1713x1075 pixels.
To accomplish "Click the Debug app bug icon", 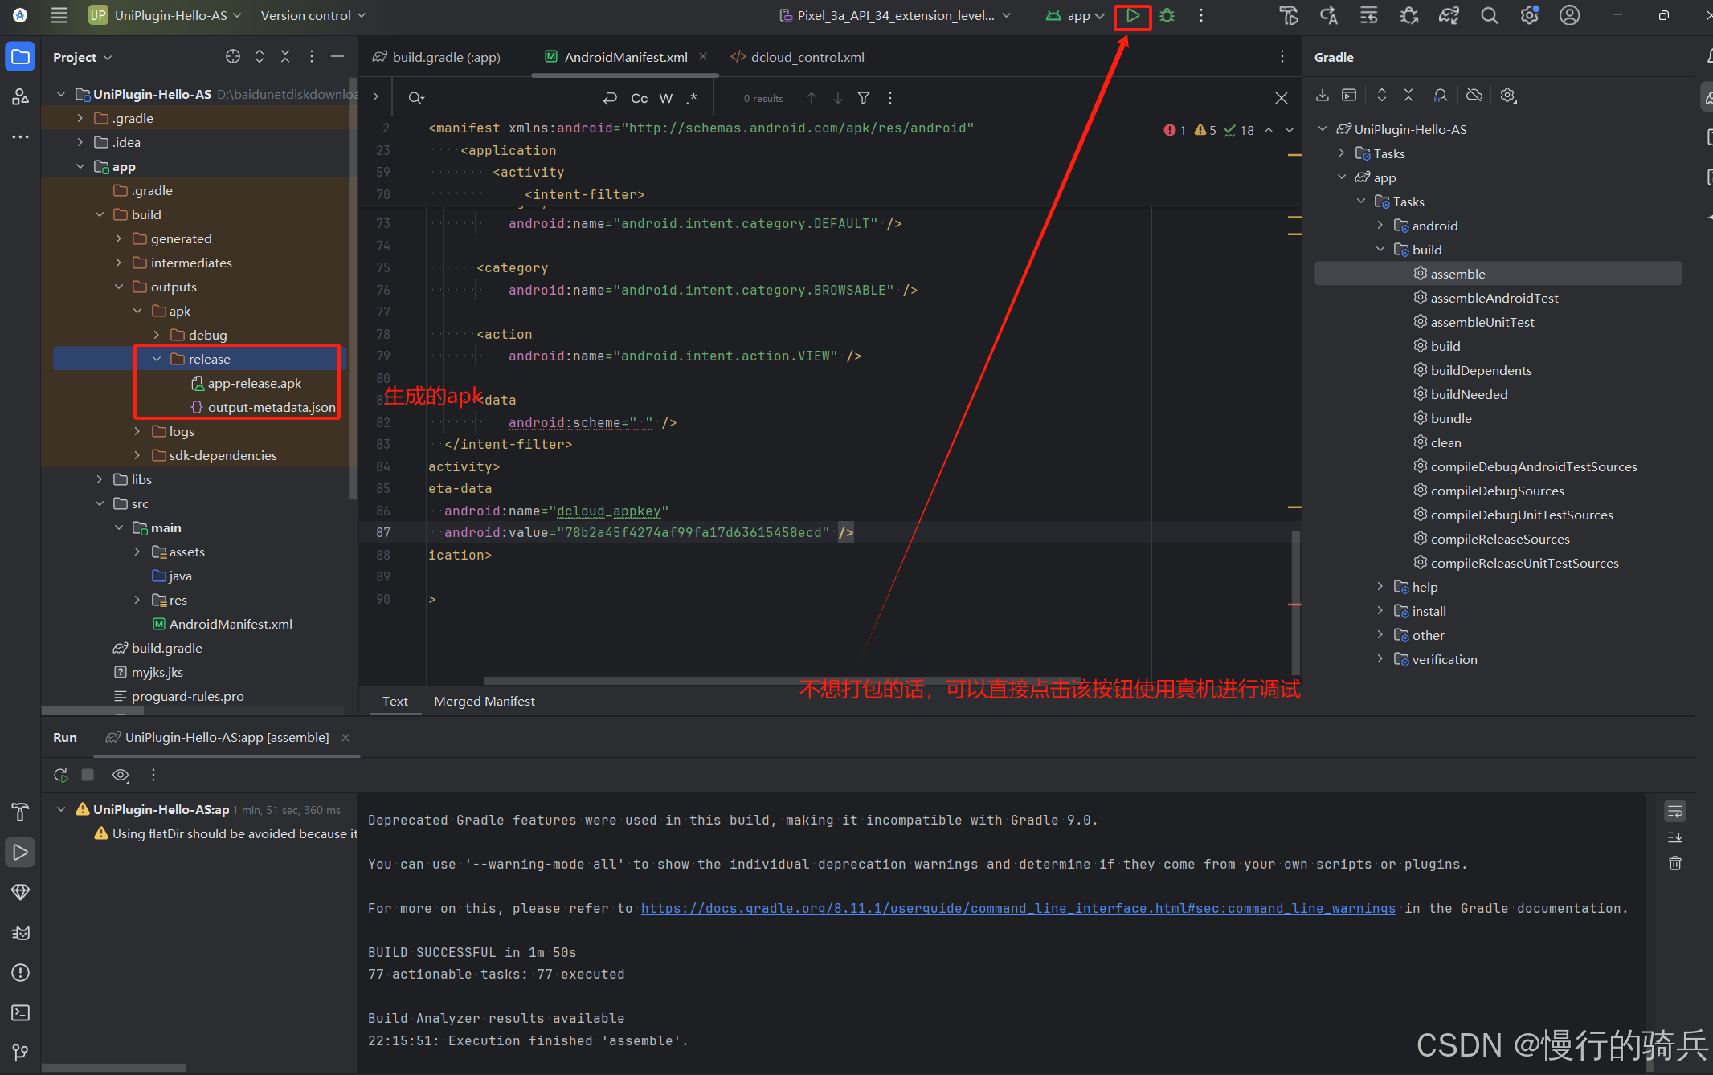I will (1167, 16).
